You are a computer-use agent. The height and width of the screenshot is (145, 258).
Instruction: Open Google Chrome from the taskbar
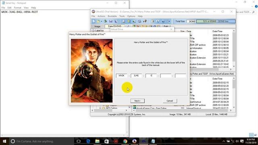pyautogui.click(x=125, y=141)
